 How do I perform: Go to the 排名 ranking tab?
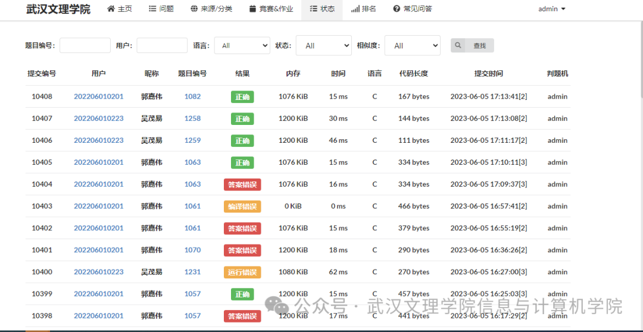coord(363,10)
